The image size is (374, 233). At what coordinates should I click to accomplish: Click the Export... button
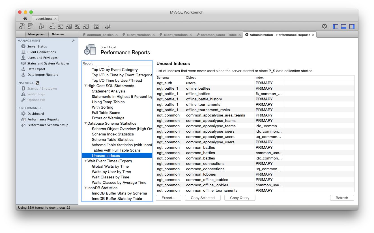[169, 198]
